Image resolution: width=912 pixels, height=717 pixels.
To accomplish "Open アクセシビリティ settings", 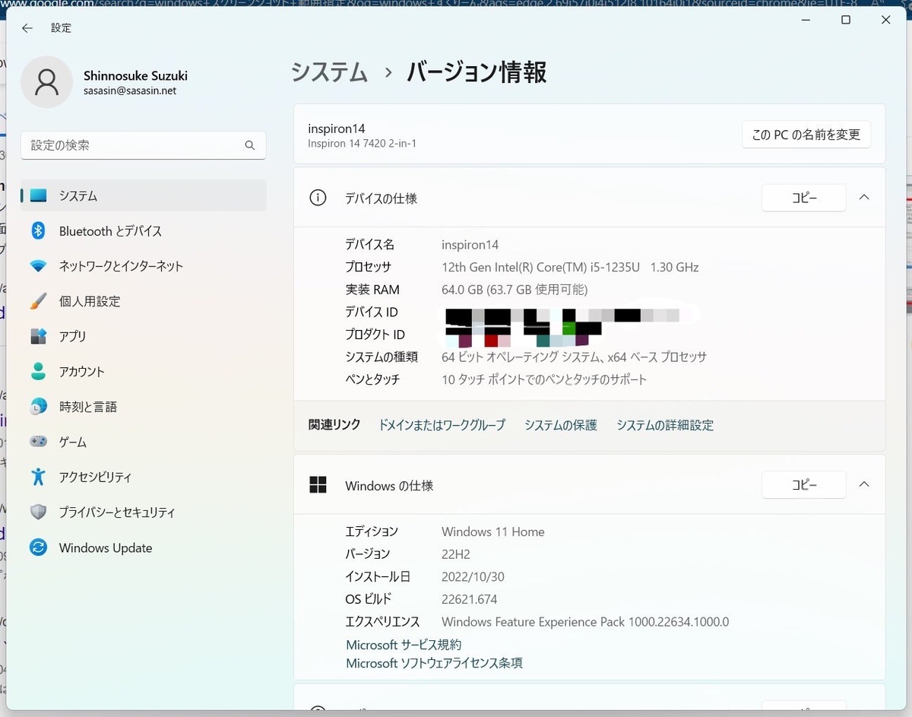I will point(144,477).
